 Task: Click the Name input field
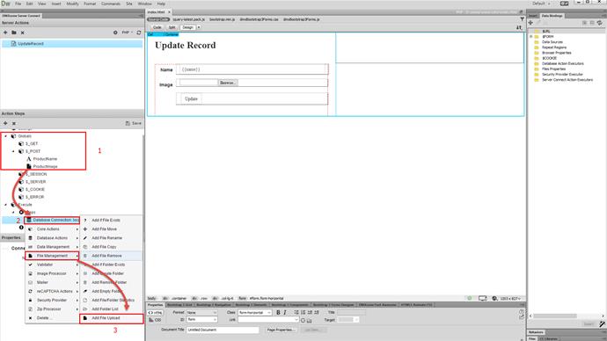click(x=252, y=69)
